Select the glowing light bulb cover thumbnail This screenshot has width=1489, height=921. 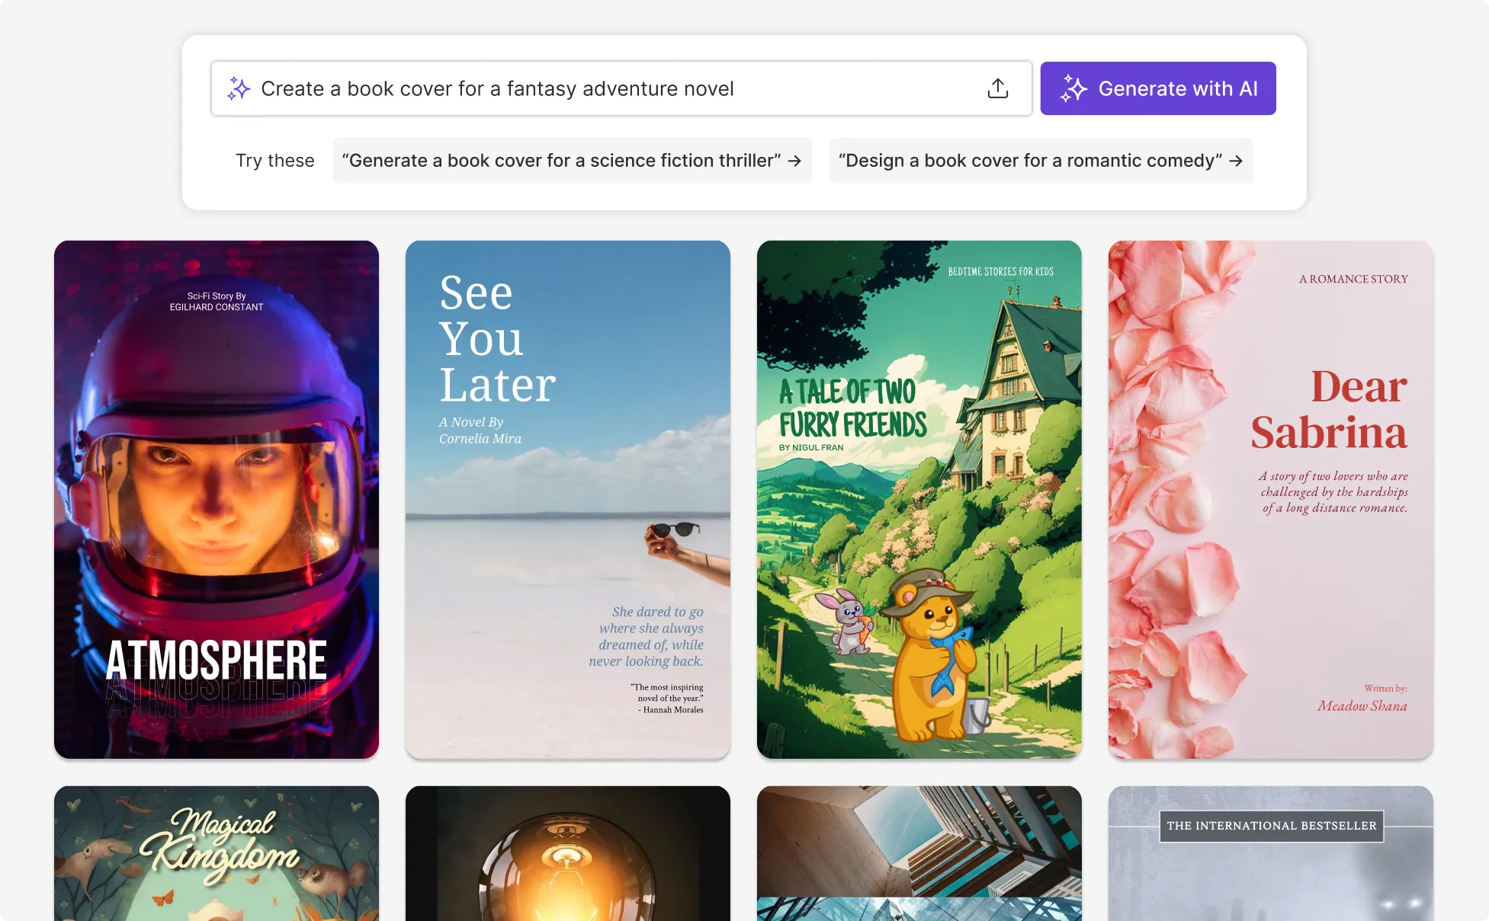coord(567,853)
